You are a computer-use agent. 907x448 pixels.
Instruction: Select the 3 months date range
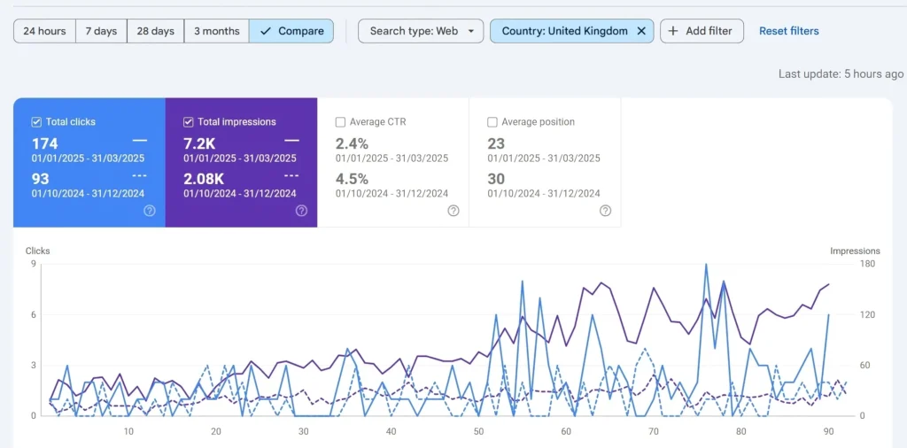(216, 31)
